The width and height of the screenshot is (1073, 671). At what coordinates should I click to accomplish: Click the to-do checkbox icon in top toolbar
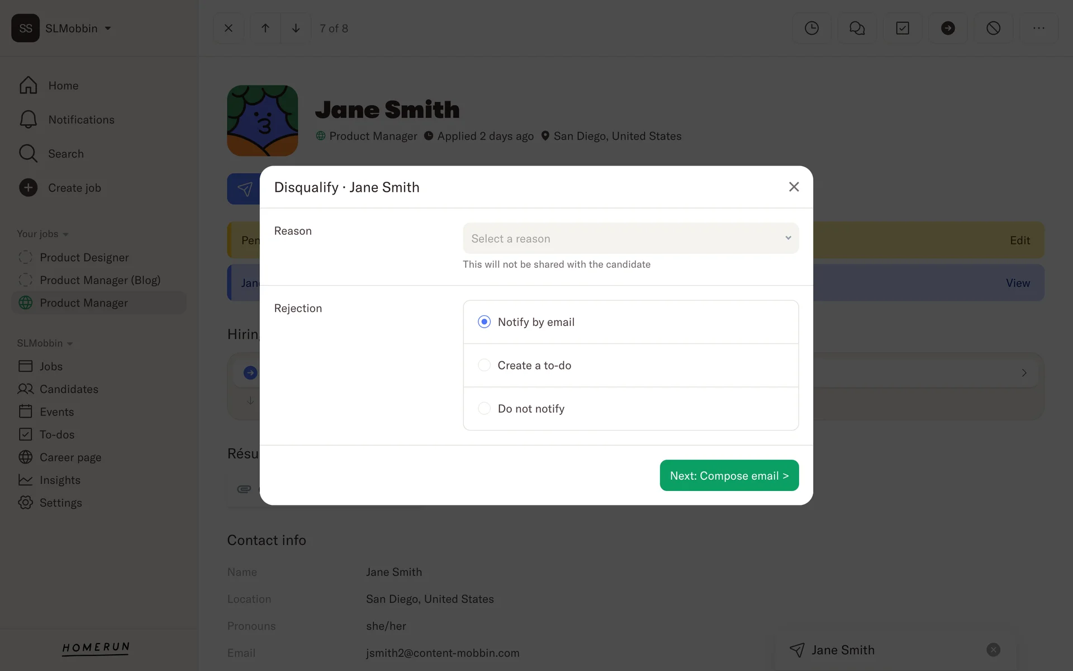903,28
